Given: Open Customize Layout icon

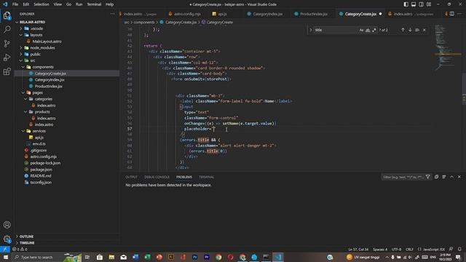Looking at the screenshot, I should pyautogui.click(x=429, y=4).
